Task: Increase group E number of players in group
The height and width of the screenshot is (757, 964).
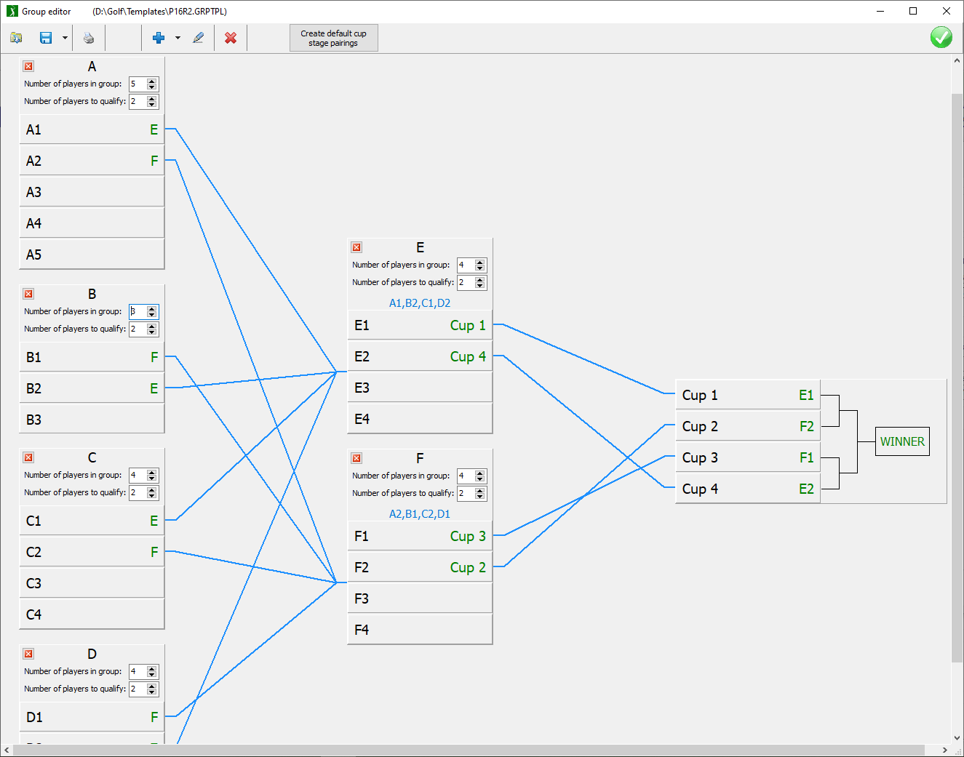Action: [479, 263]
